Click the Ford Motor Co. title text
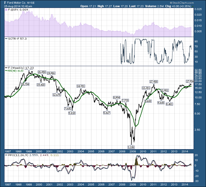206x187 pixels. (17, 3)
